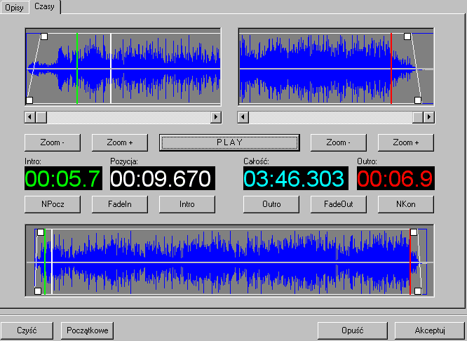
Task: Click the red outro marker in right waveform
Action: (x=391, y=69)
